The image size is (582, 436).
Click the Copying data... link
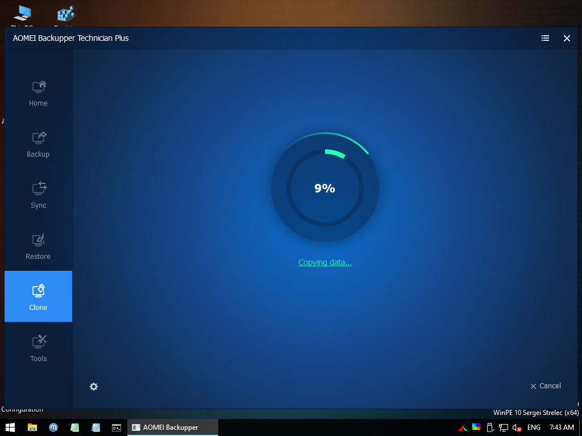325,262
